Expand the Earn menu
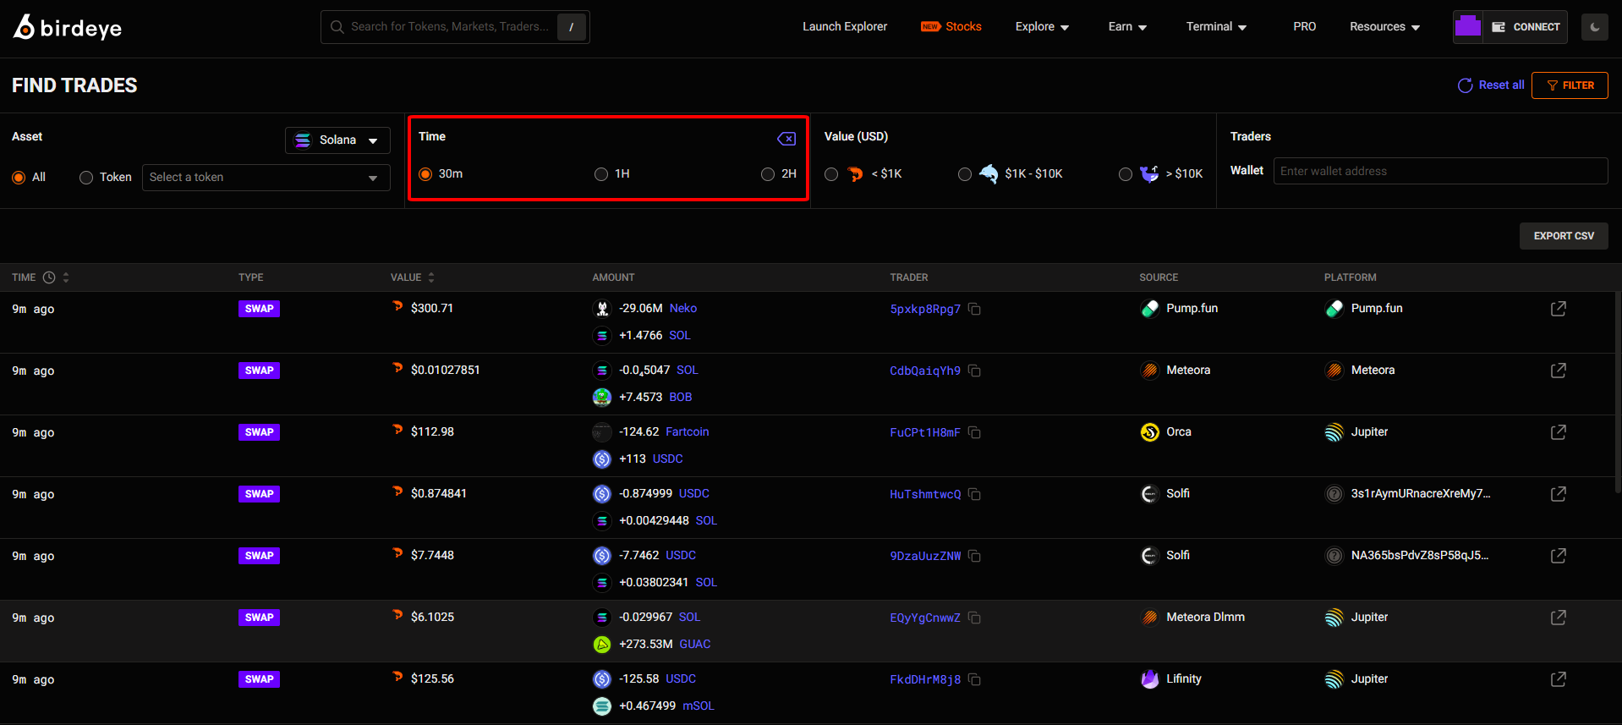1622x725 pixels. pos(1127,27)
